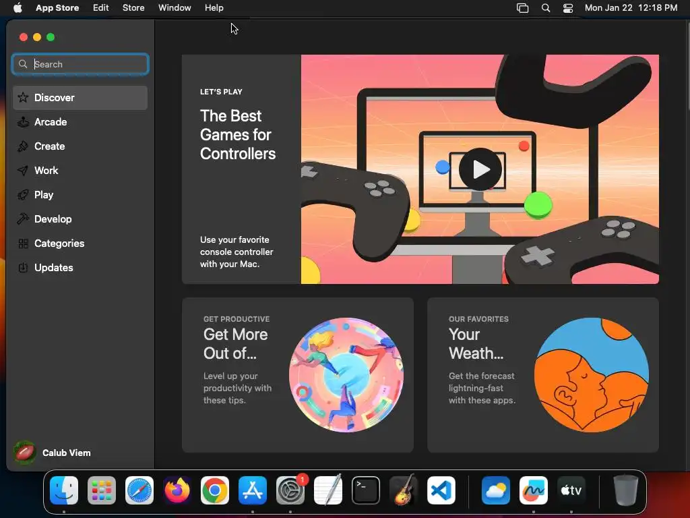This screenshot has height=518, width=690.
Task: Launch Firefox from the Dock
Action: [x=177, y=490]
